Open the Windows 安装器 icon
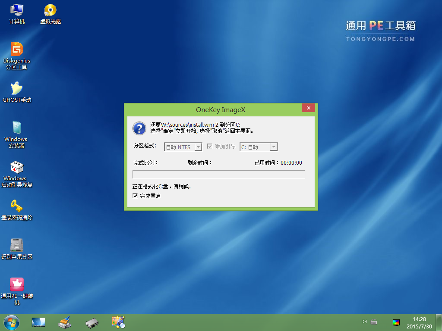Viewport: 442px width, 331px height. click(16, 134)
